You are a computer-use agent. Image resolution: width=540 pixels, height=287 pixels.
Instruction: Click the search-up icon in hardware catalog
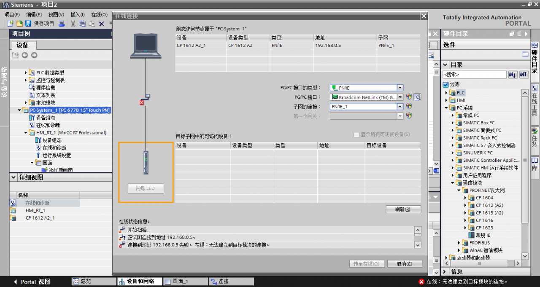pos(524,74)
